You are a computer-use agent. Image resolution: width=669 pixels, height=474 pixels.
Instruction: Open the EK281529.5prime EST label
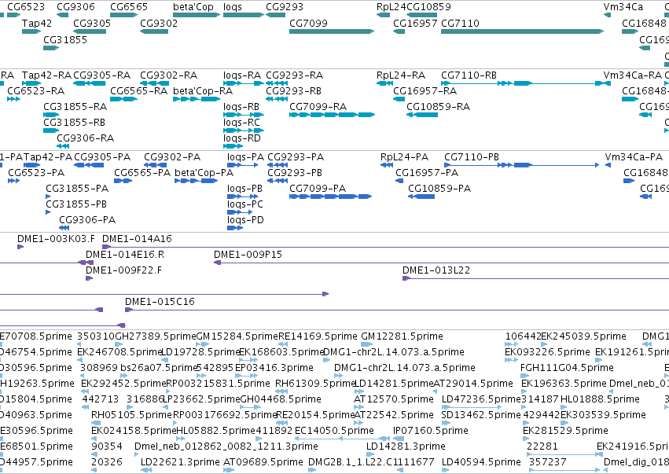(x=565, y=431)
